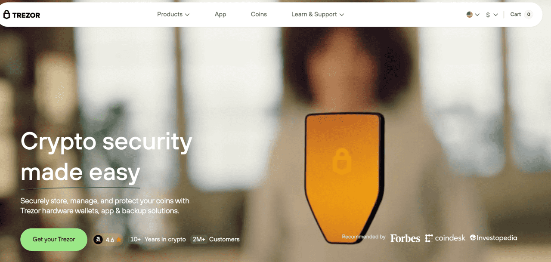The width and height of the screenshot is (551, 262).
Task: Open the dollar currency selector
Action: pos(492,15)
